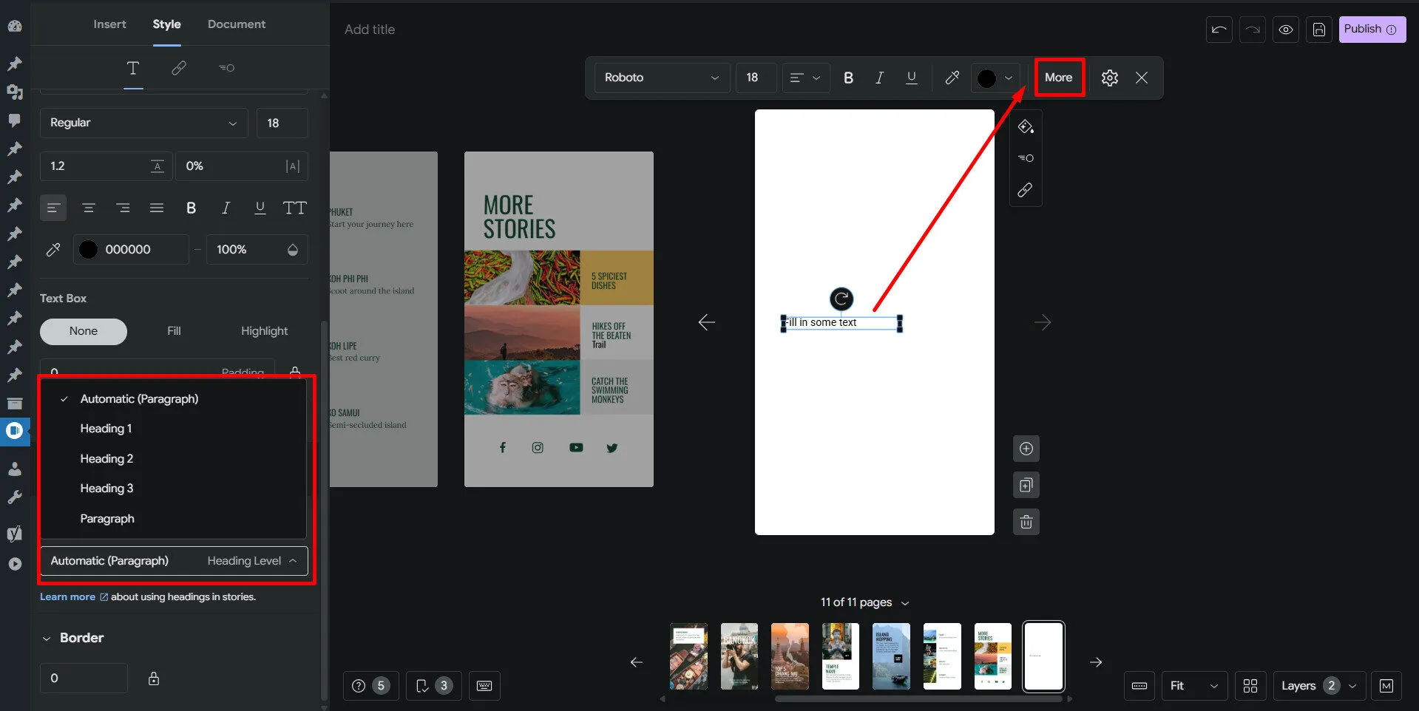The height and width of the screenshot is (711, 1419).
Task: Select Highlight text box option
Action: pos(264,331)
